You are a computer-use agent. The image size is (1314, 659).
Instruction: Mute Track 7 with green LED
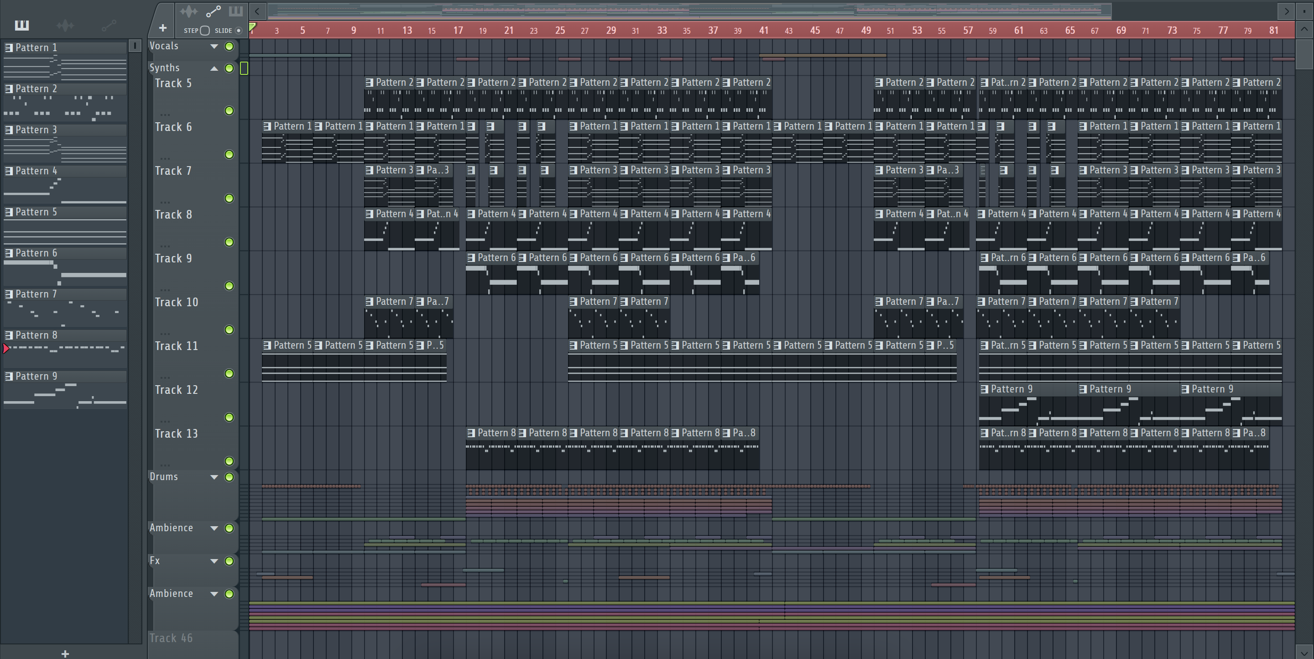[x=229, y=199]
